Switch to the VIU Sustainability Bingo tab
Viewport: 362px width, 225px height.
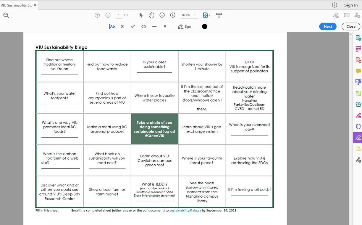[x=17, y=5]
